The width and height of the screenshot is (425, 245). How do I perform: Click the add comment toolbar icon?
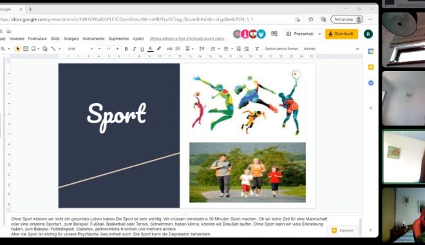coord(178,49)
